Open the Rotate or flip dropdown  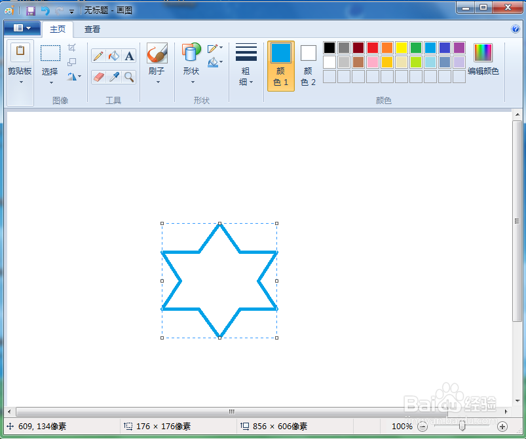[x=74, y=77]
